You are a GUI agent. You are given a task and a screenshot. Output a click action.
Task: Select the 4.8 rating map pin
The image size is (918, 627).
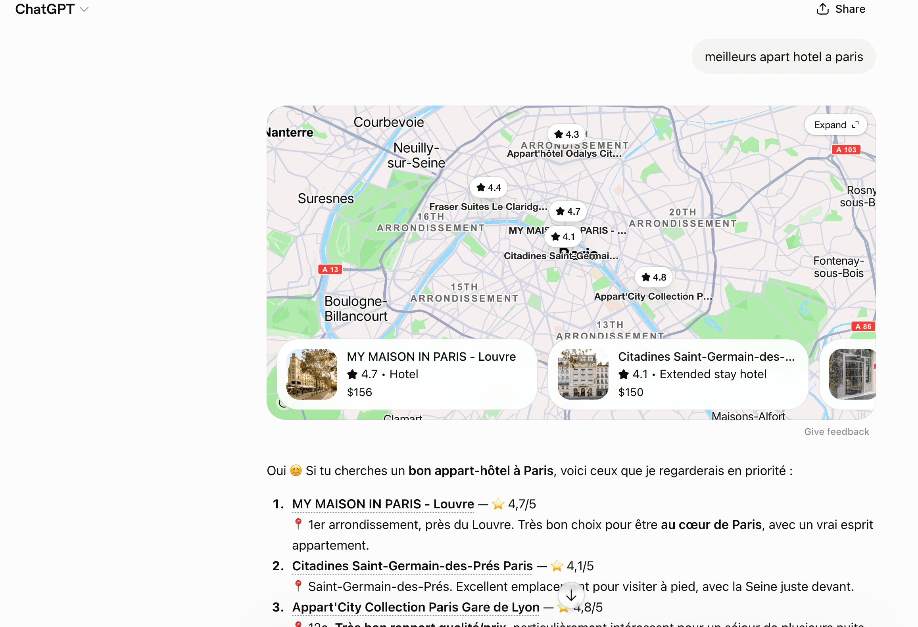click(654, 277)
